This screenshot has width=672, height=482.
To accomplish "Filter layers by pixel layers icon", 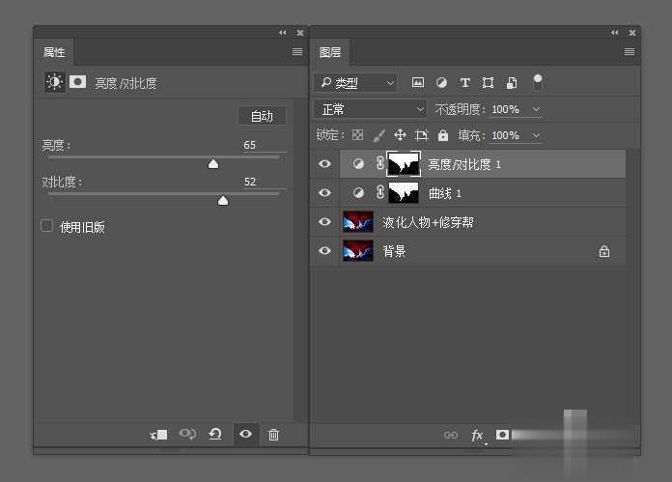I will (x=418, y=82).
